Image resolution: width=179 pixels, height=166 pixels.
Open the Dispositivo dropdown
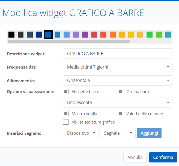[81, 133]
